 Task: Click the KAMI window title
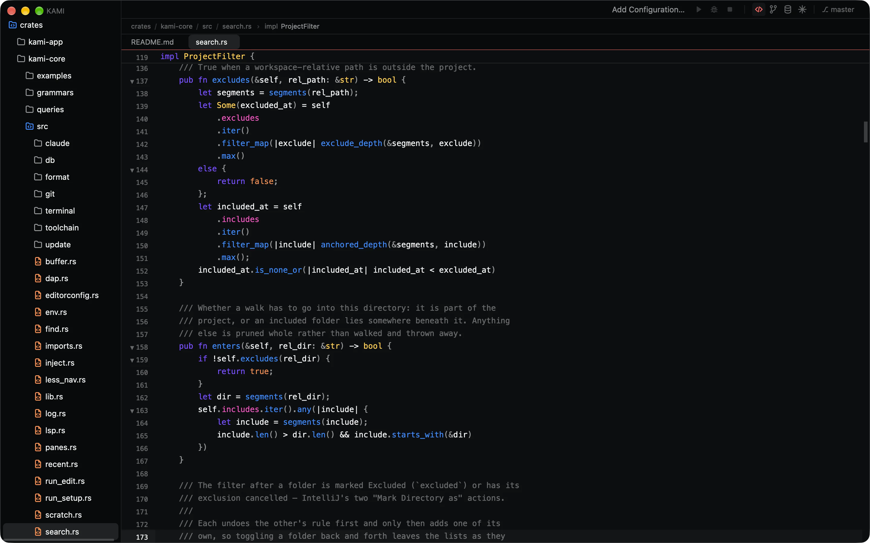point(55,11)
